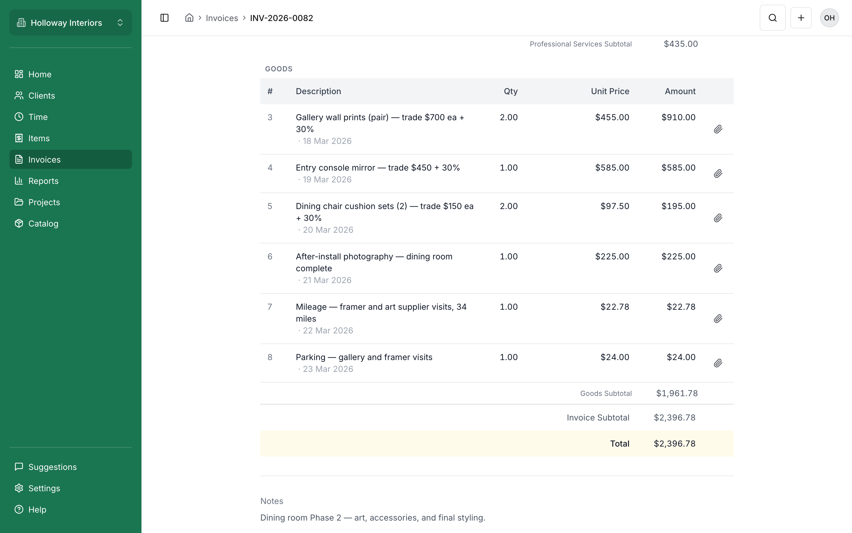Open attachment for After-install photography line
This screenshot has height=533, width=852.
click(718, 268)
